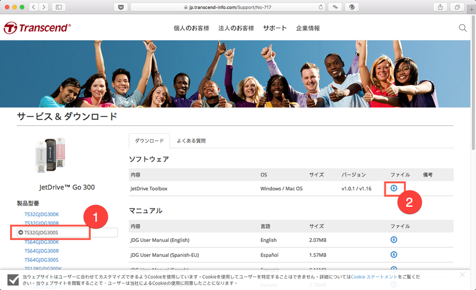Screen dimensions: 476x290
Task: Show the Safari sidebar
Action: click(59, 7)
